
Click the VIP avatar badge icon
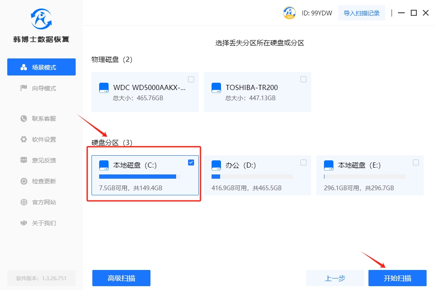[x=289, y=13]
